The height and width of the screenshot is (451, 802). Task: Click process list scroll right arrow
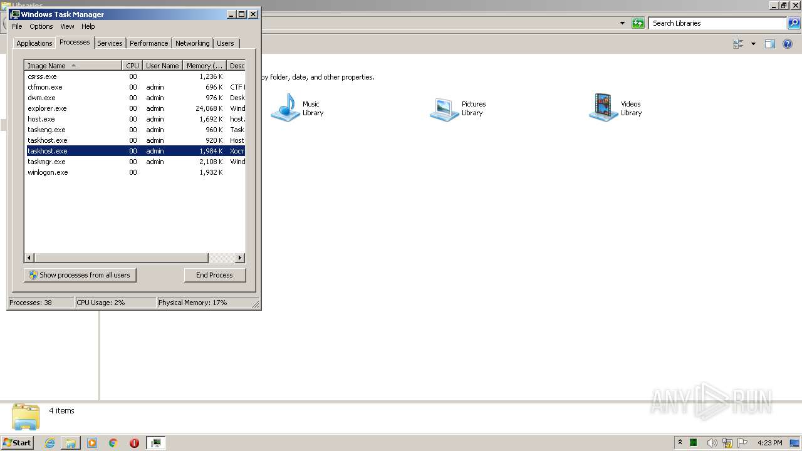[x=239, y=257]
